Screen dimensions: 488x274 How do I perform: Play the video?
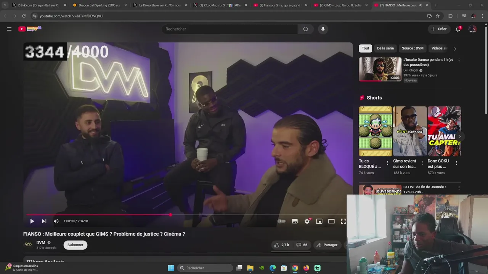tap(32, 221)
